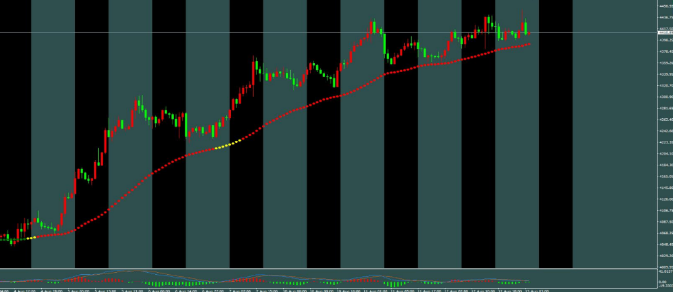Click the 4126.00 price axis label
The height and width of the screenshot is (292, 673).
[666, 199]
